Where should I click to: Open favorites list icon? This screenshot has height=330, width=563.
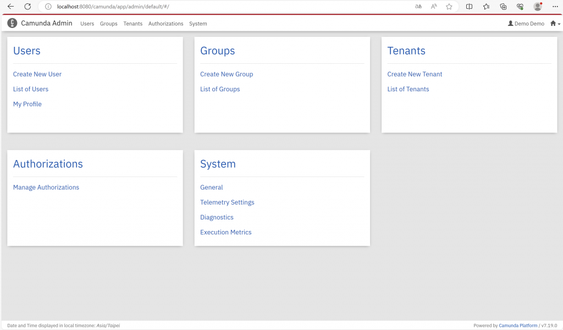(x=486, y=7)
